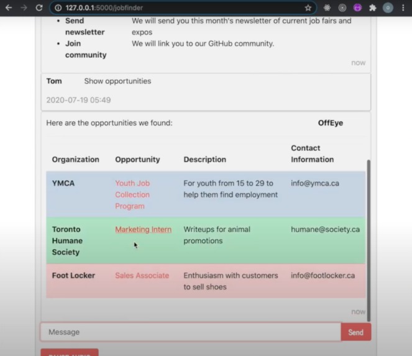
Task: Click the 'Writeups for animal promotions' description
Action: (217, 235)
